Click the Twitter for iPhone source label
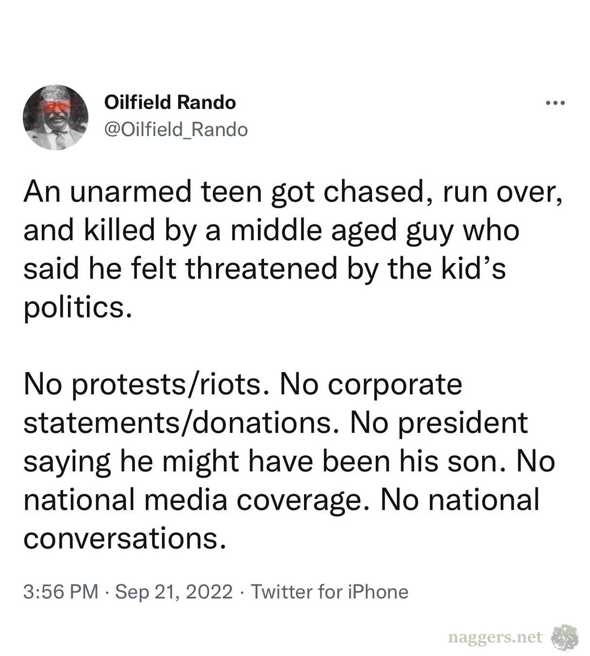The width and height of the screenshot is (590, 656). point(329,592)
